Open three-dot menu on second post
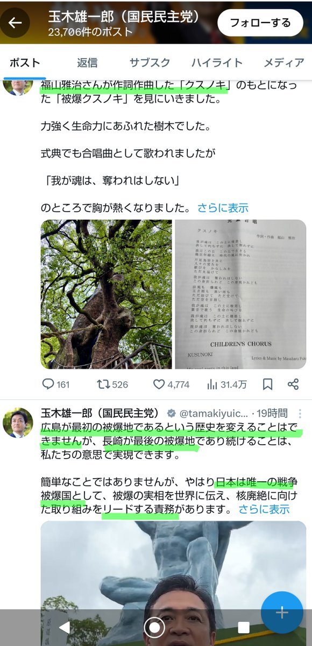This screenshot has width=312, height=646. pyautogui.click(x=300, y=414)
